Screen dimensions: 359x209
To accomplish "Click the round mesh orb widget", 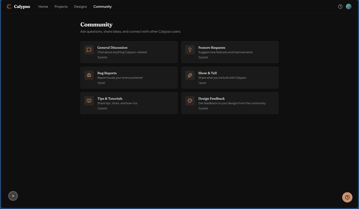I will point(13,196).
